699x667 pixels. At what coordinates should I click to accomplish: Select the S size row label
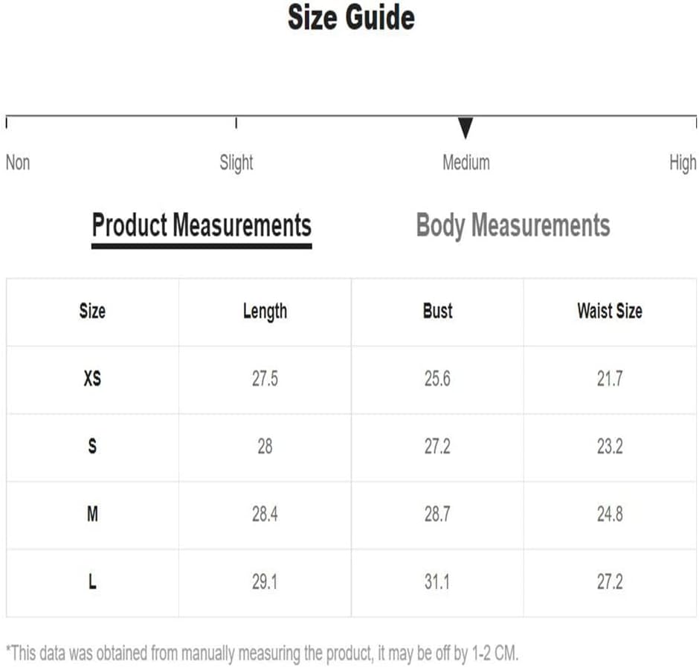coord(92,446)
